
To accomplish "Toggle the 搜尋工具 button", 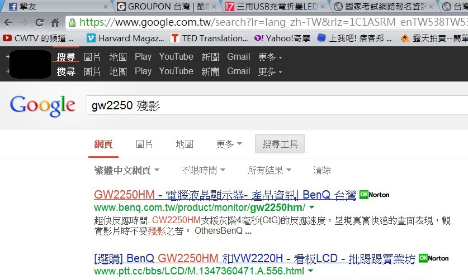I will click(x=280, y=144).
